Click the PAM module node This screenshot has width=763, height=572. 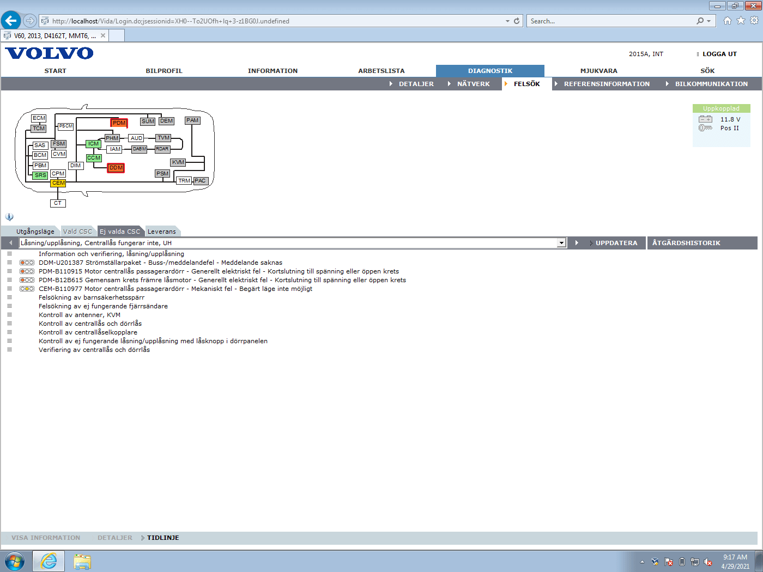point(192,120)
